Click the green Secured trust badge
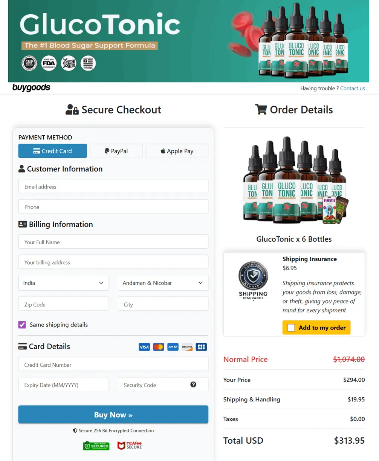The height and width of the screenshot is (461, 379). pos(96,446)
